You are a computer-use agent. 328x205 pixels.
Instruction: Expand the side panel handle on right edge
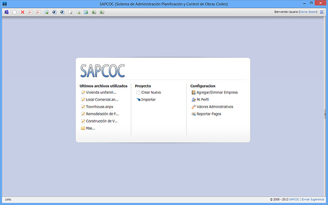click(325, 114)
